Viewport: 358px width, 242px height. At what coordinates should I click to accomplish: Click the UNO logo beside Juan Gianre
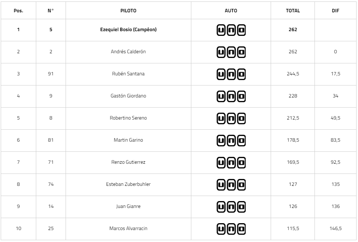(231, 206)
